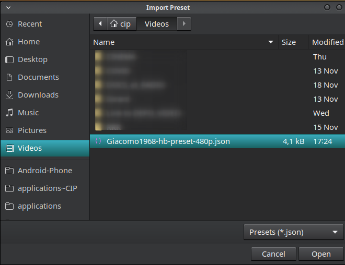This screenshot has width=345, height=265.
Task: Click the path bar back arrow
Action: coord(100,23)
